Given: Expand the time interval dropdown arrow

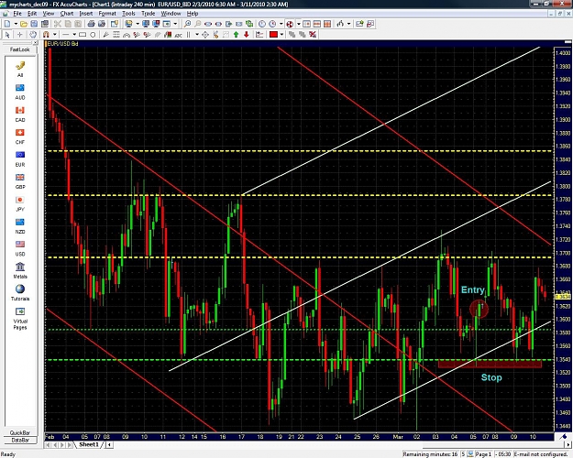Looking at the screenshot, I should [281, 24].
